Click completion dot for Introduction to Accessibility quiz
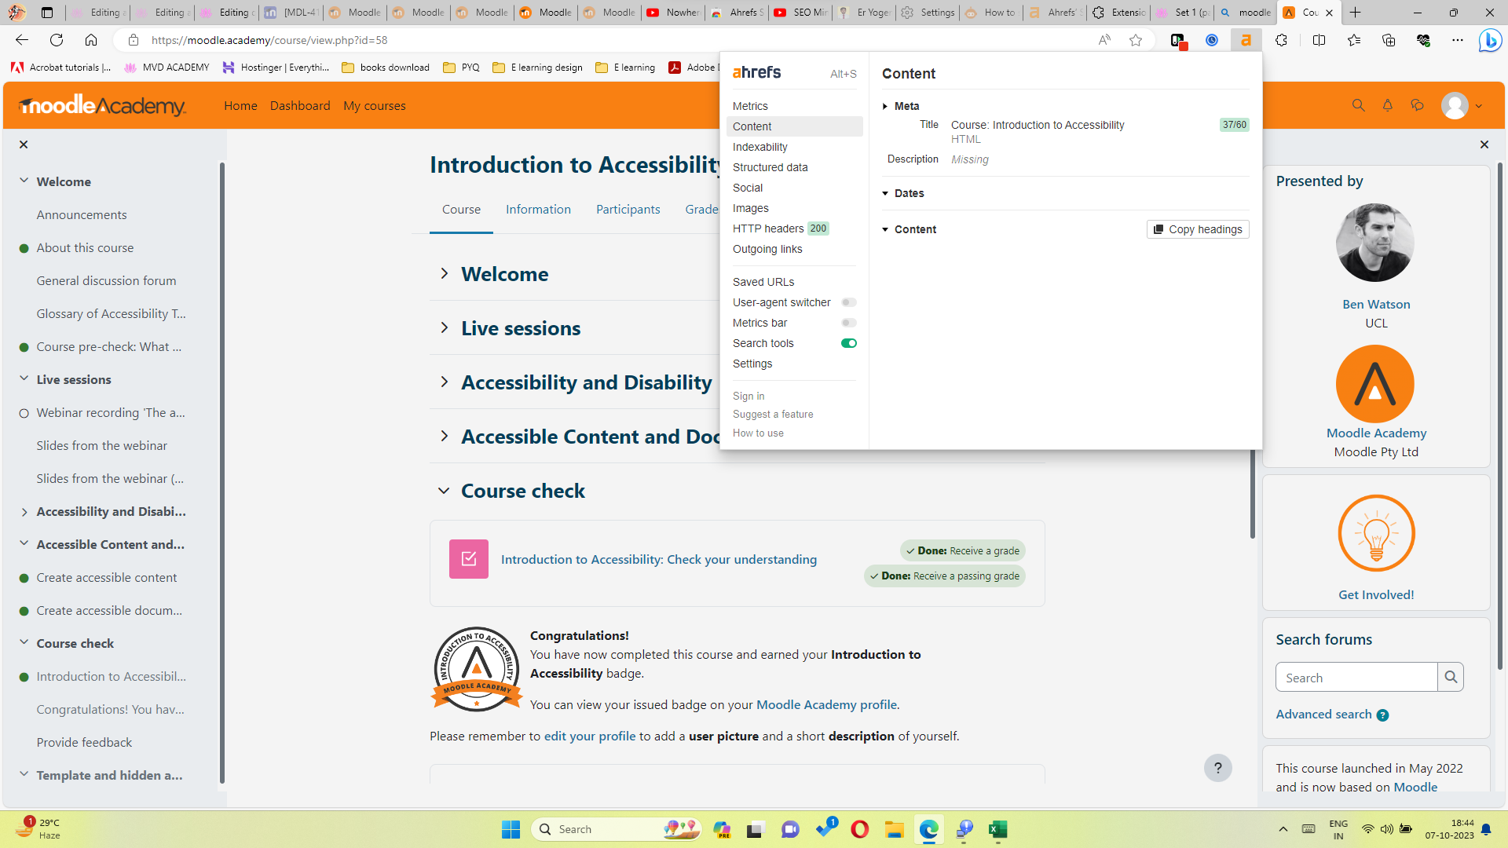 pos(24,677)
